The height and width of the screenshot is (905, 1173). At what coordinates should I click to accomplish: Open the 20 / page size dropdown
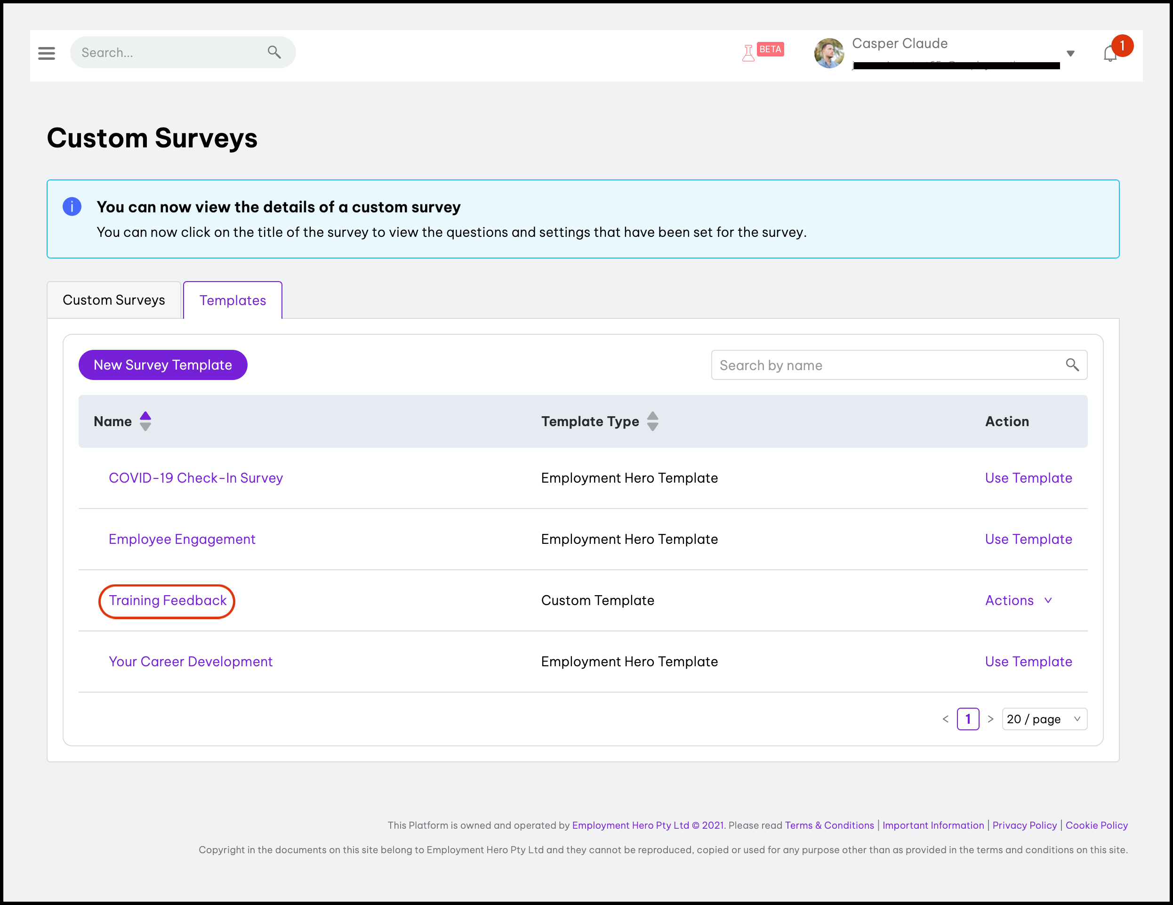[x=1044, y=719]
